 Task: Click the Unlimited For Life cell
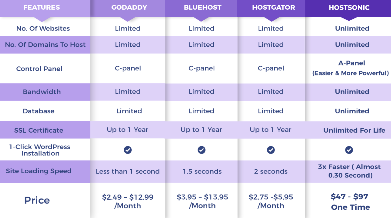coord(354,130)
